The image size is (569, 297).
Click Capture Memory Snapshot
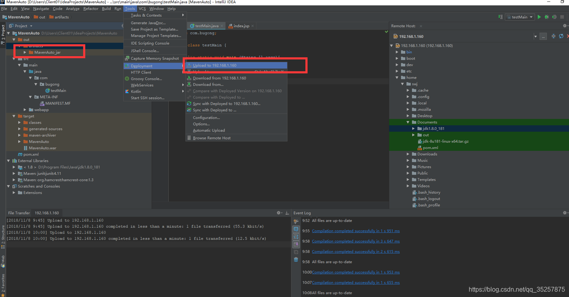[155, 58]
